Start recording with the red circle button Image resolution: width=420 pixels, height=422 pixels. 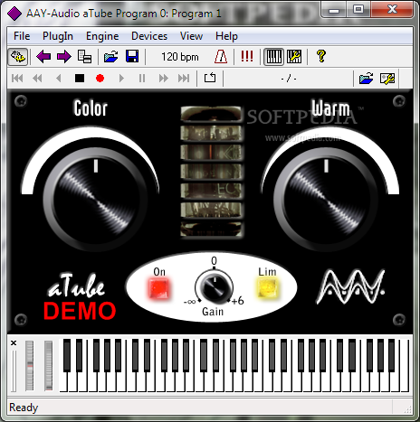click(x=100, y=79)
